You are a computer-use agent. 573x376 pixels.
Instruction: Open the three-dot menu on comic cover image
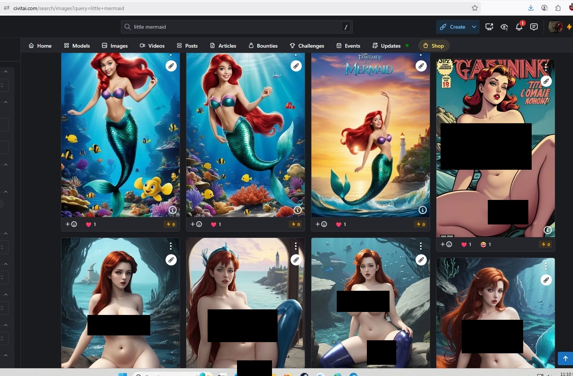546,67
